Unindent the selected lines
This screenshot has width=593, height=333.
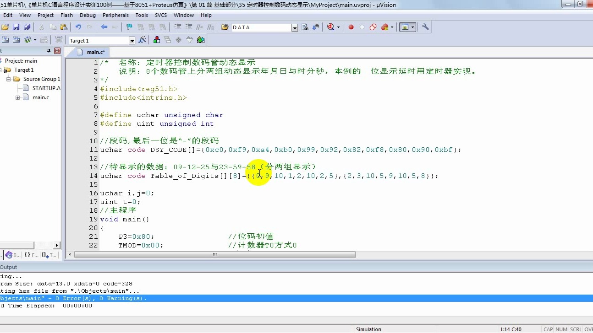point(189,27)
